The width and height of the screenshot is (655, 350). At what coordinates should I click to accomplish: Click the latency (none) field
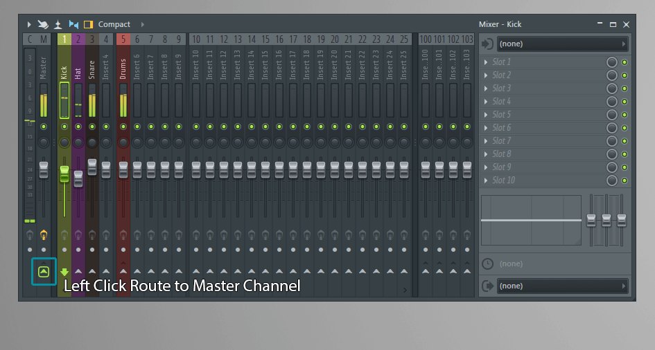(x=511, y=264)
